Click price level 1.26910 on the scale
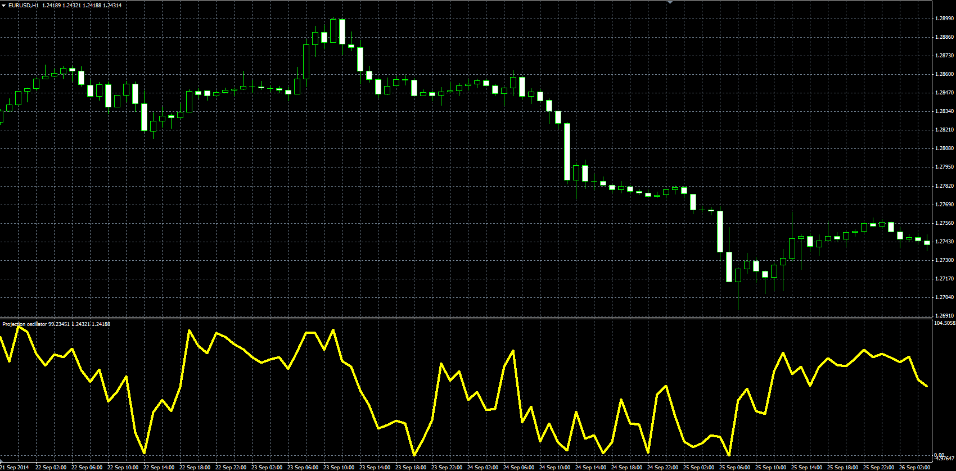 (944, 316)
